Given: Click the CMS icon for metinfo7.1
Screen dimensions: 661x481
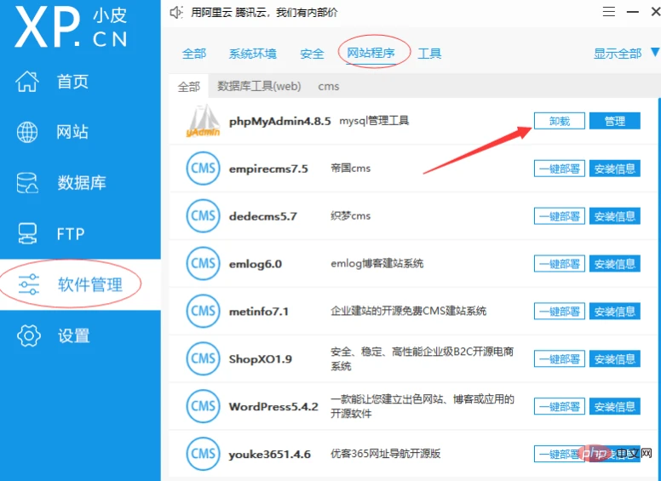Looking at the screenshot, I should (203, 312).
